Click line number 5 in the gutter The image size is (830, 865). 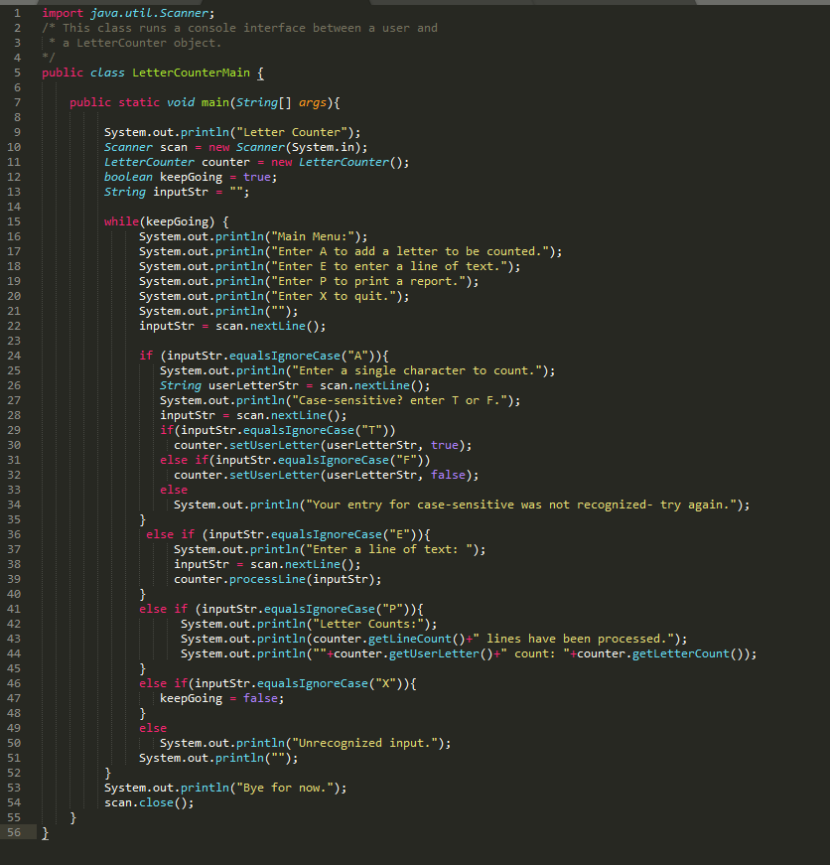17,72
